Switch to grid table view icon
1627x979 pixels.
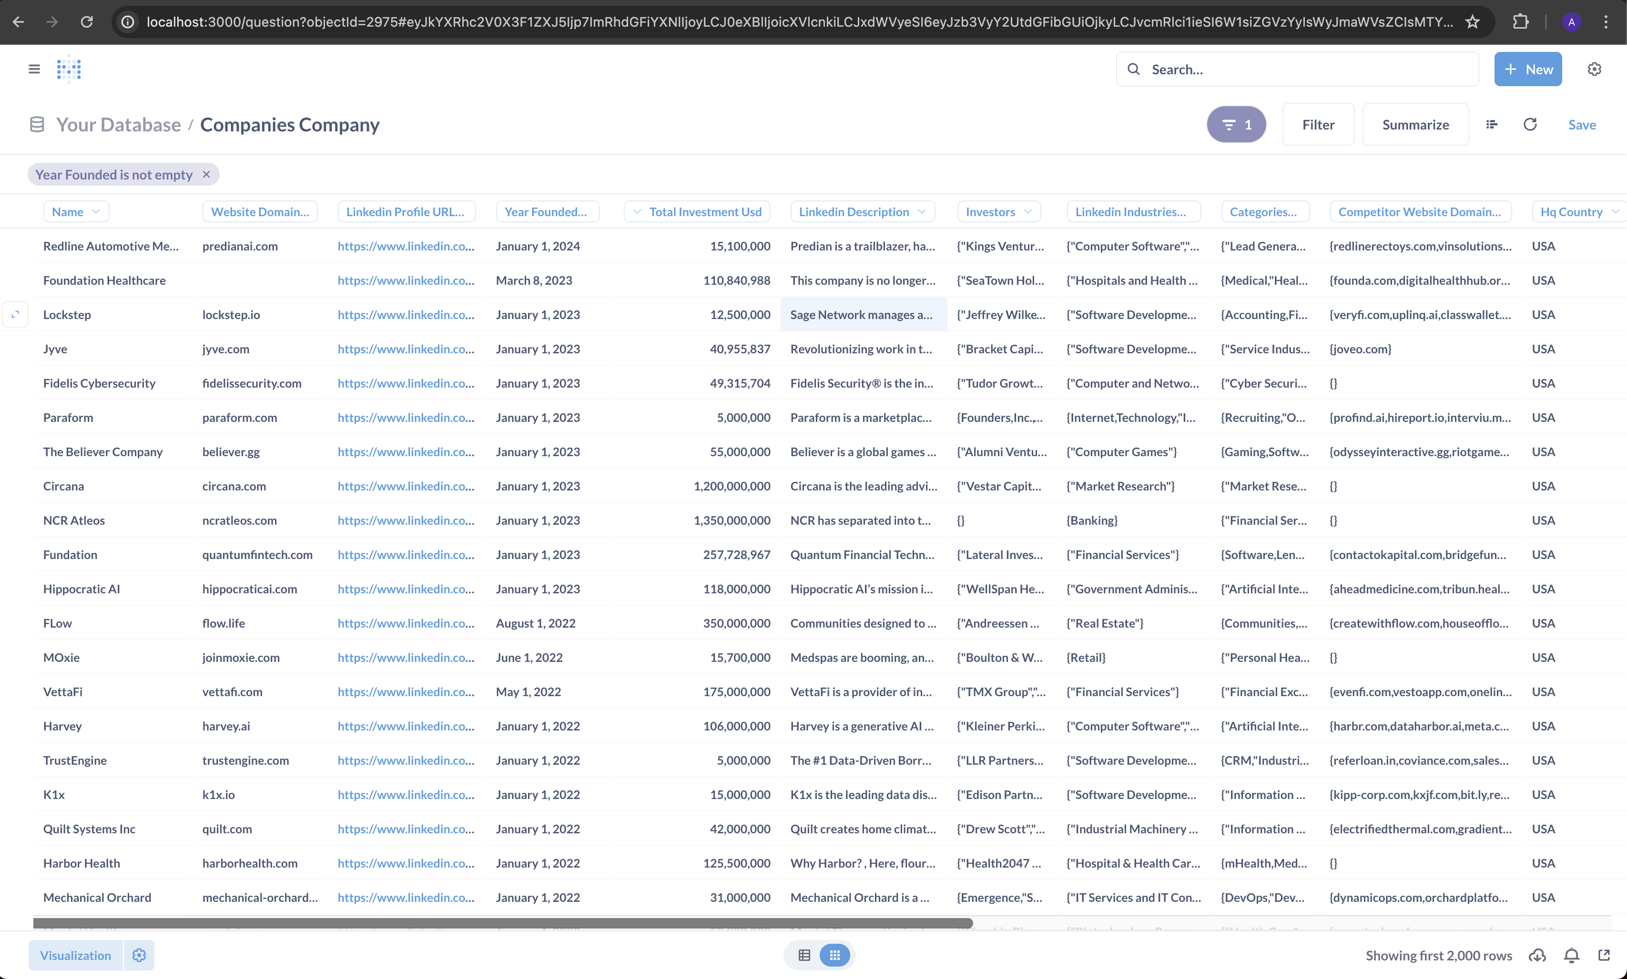click(834, 955)
